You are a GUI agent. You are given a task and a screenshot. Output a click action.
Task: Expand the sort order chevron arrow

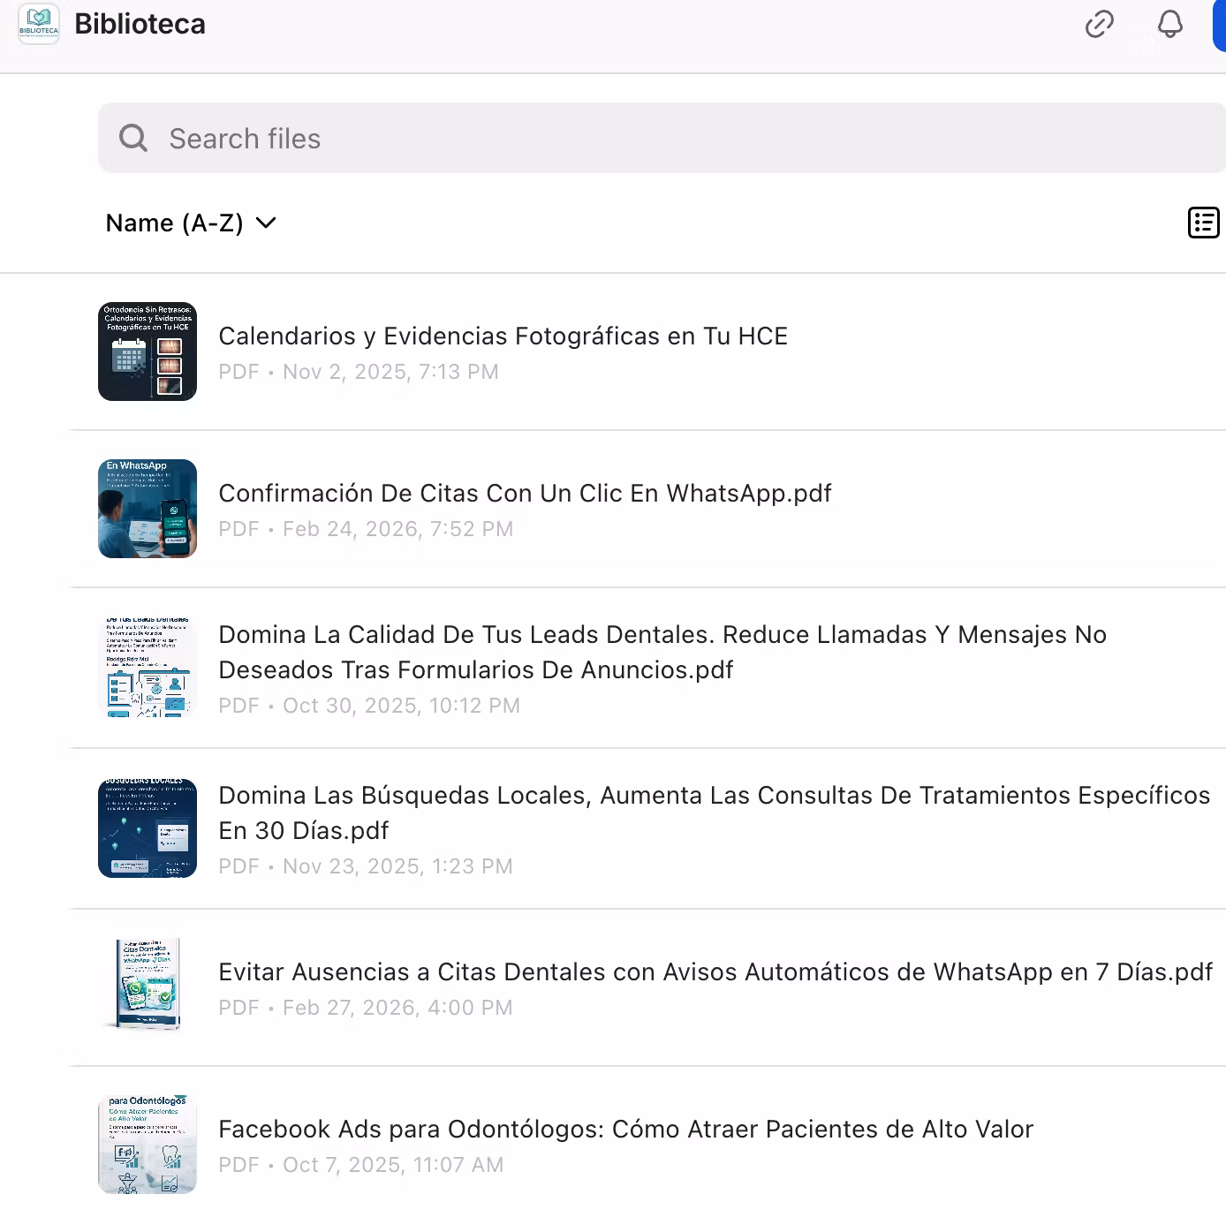(x=266, y=223)
